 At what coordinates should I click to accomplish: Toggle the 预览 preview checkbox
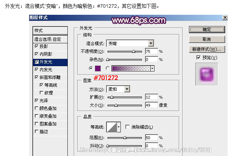(198, 57)
